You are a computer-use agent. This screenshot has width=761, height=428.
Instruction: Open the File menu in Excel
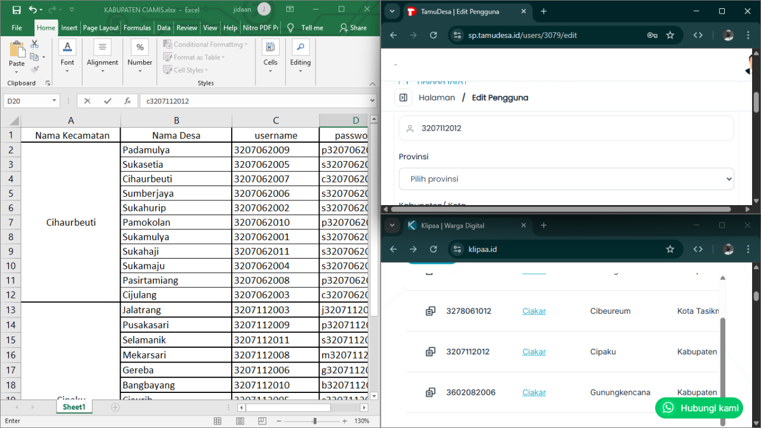pyautogui.click(x=17, y=28)
